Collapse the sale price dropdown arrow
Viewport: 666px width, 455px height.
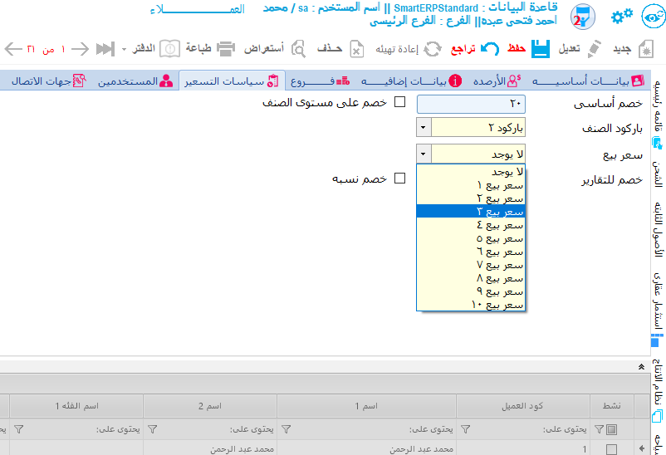click(x=424, y=154)
